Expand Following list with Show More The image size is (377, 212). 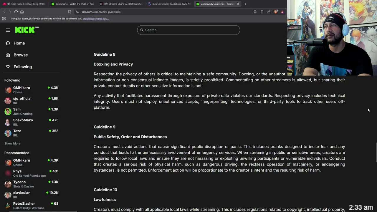(x=12, y=143)
